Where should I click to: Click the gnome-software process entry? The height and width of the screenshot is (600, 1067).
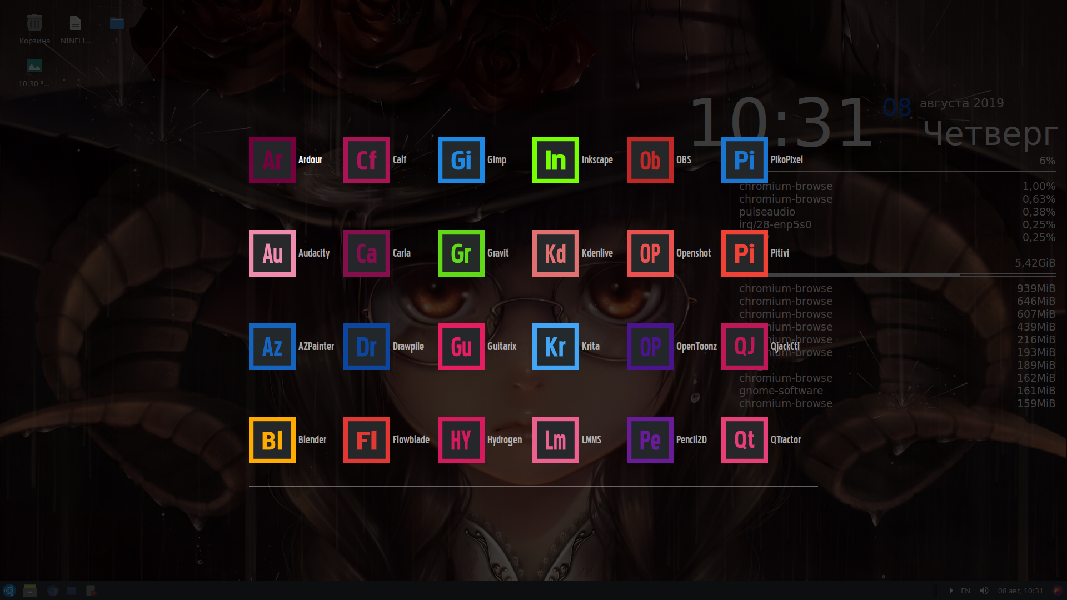781,391
